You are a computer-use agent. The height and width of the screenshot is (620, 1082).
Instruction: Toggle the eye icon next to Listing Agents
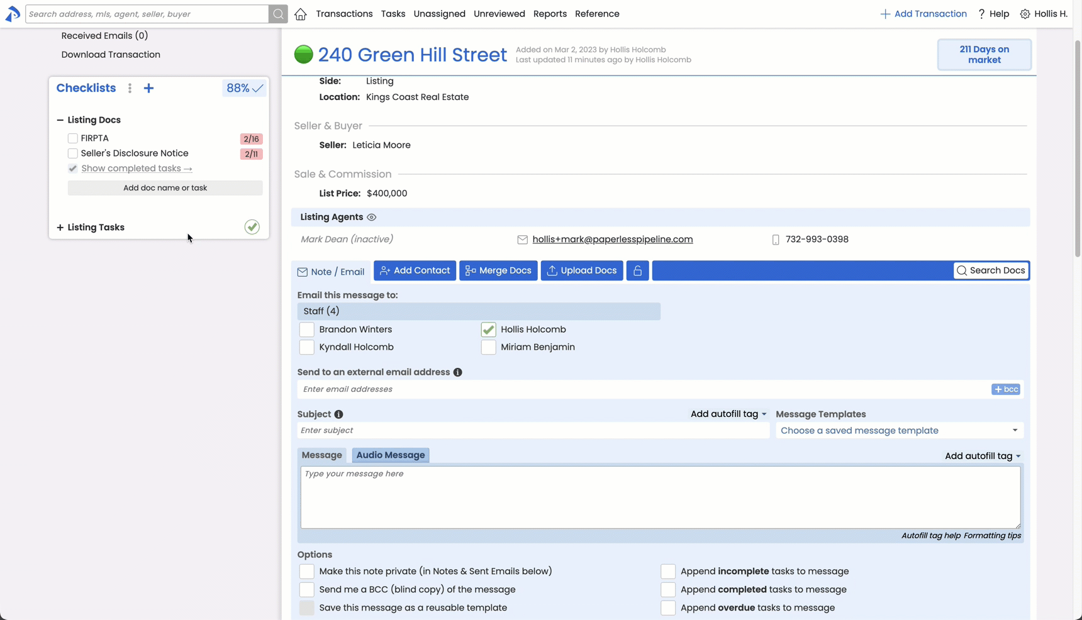point(372,217)
